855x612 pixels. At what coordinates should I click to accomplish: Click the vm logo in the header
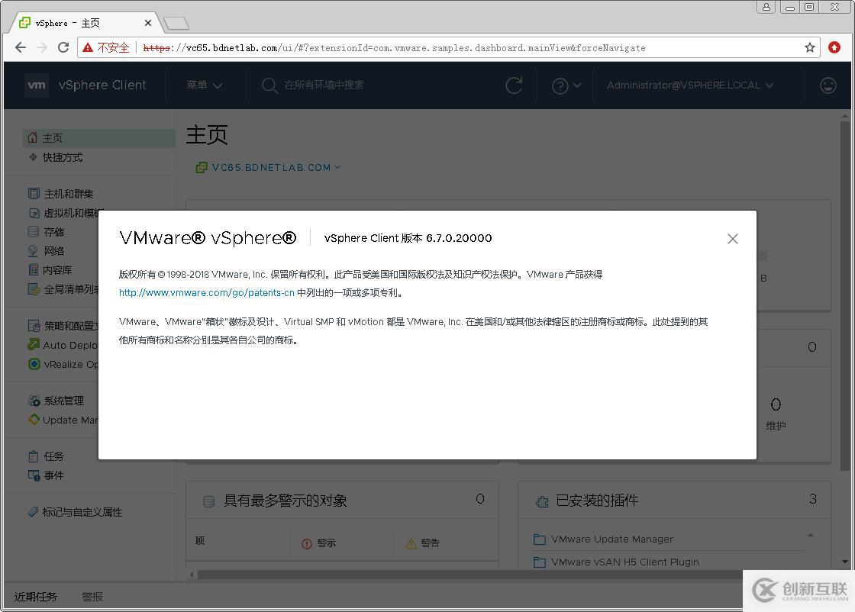click(37, 85)
